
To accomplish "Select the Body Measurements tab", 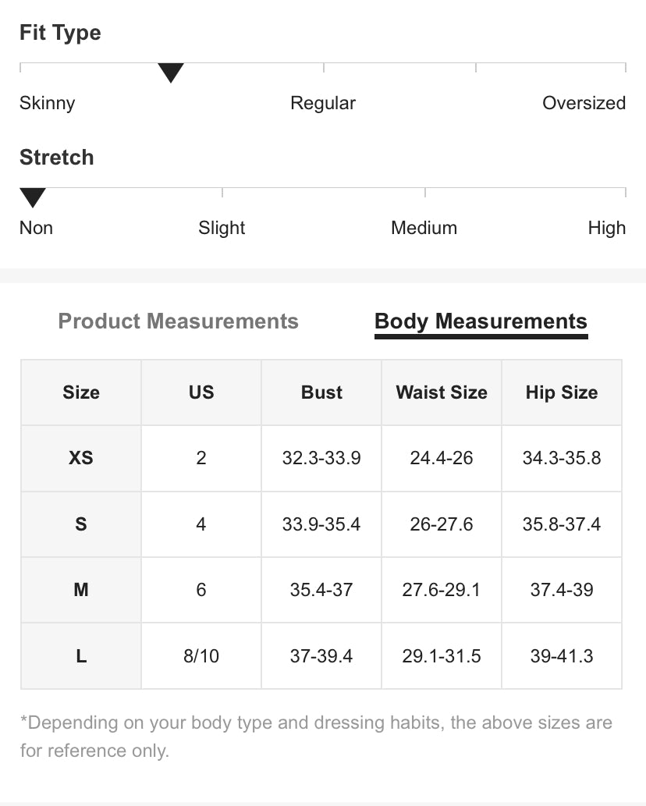I will pos(481,321).
